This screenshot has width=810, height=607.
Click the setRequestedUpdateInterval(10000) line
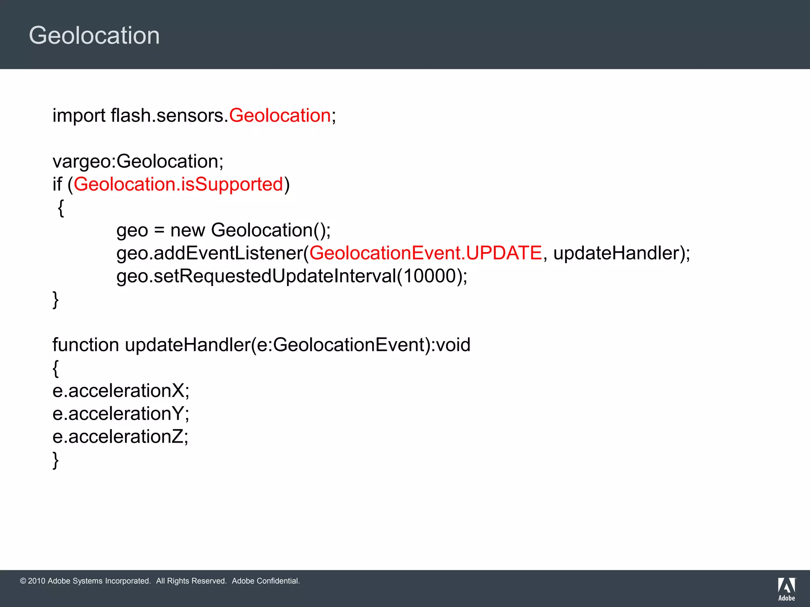(x=291, y=276)
